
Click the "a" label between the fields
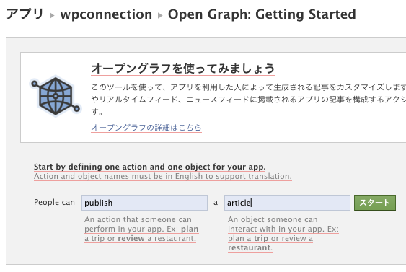pos(216,203)
